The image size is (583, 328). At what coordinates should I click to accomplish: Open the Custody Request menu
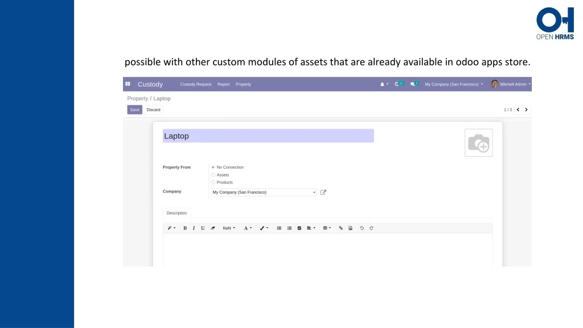click(196, 84)
